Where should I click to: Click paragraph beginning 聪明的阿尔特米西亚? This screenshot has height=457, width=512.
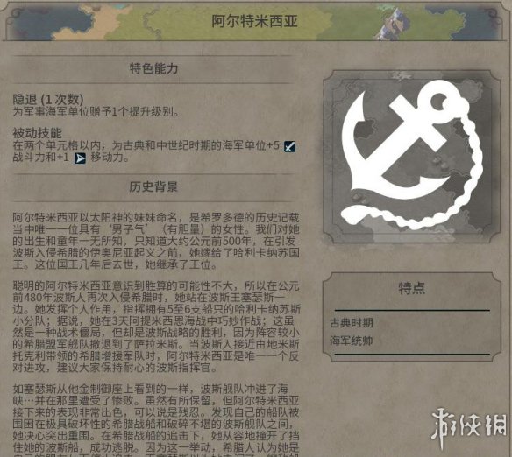[156, 327]
